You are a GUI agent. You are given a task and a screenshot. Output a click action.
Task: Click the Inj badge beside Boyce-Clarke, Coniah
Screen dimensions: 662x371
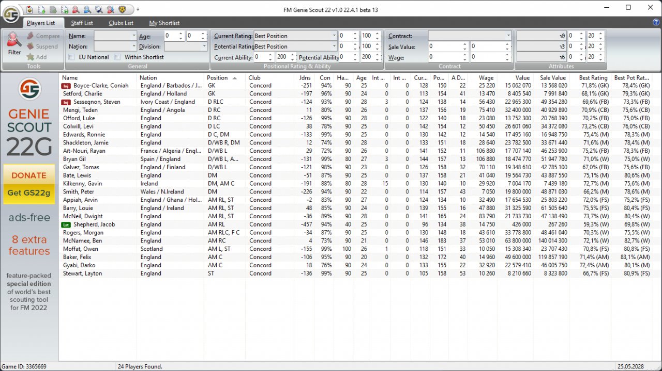click(x=67, y=86)
